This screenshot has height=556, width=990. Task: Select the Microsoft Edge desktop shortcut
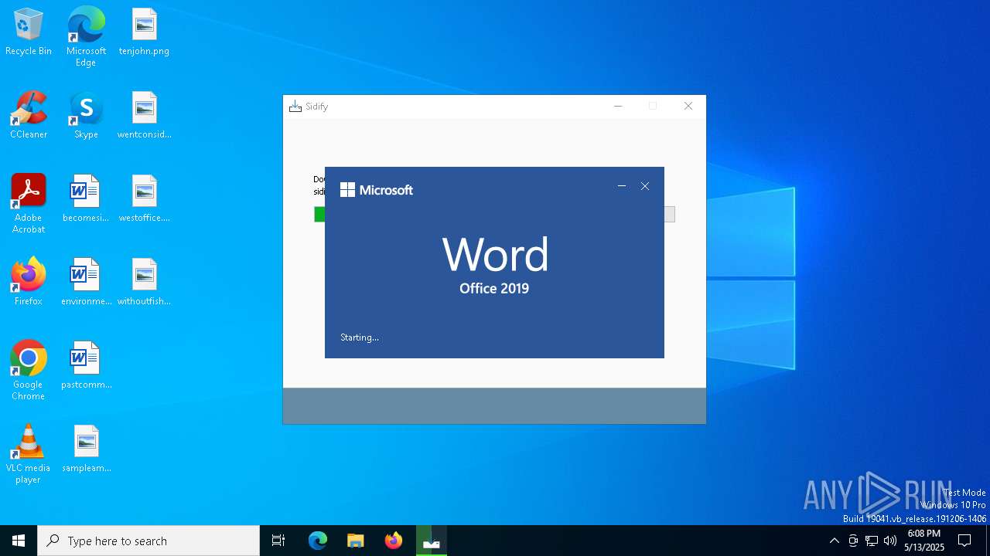(86, 37)
